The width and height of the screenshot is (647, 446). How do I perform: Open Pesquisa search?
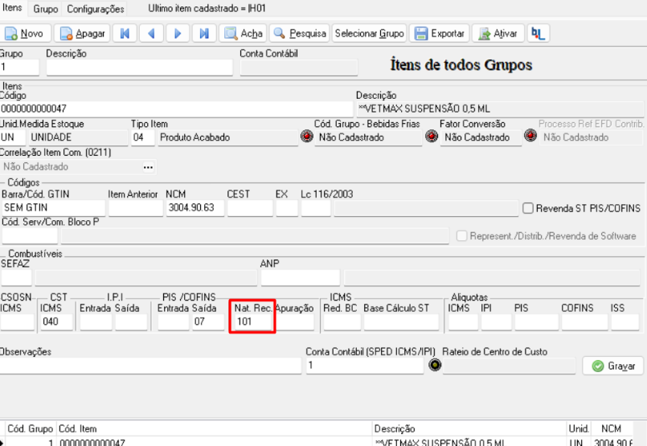(300, 34)
